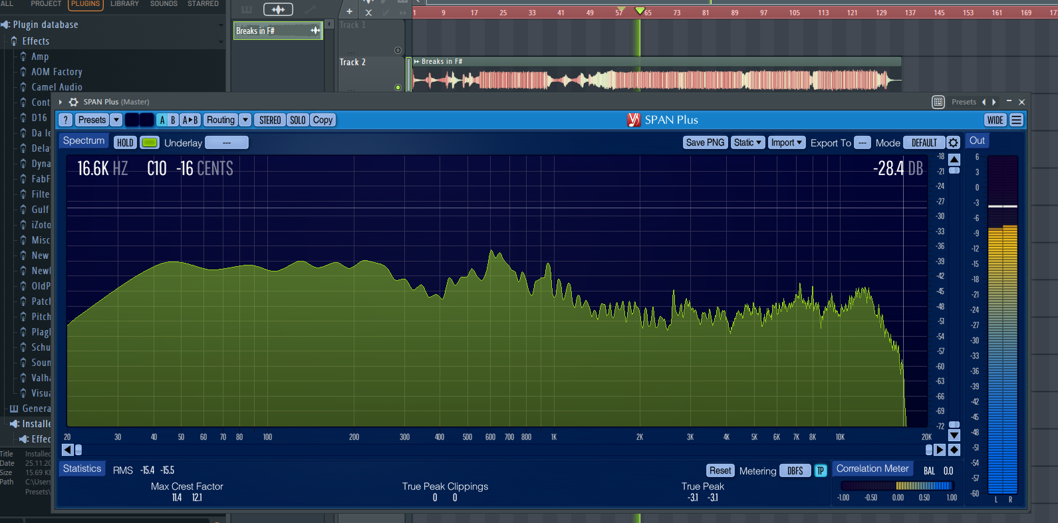
Task: Select the Breaks in F# audio clip on Track 2
Action: point(656,75)
